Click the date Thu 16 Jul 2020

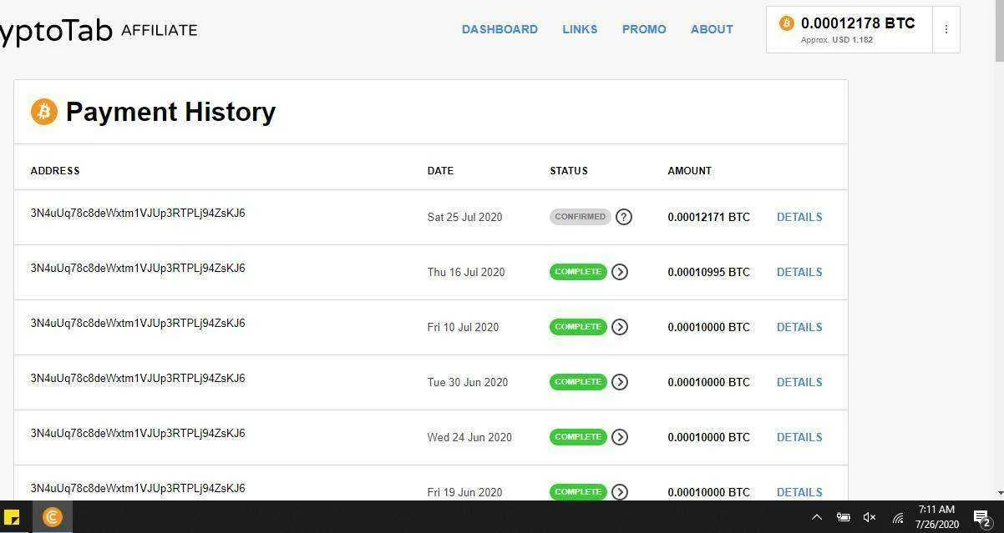pyautogui.click(x=466, y=272)
